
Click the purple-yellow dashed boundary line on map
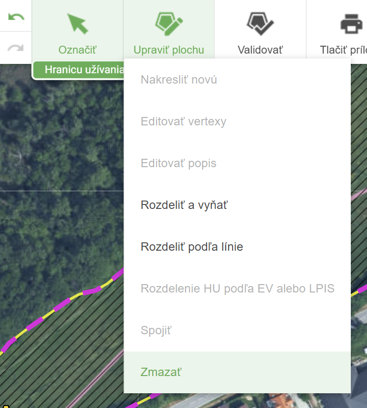61,304
